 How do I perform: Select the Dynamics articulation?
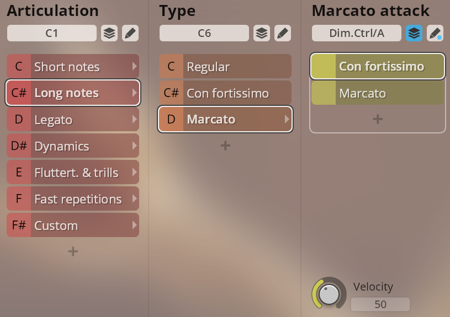73,146
